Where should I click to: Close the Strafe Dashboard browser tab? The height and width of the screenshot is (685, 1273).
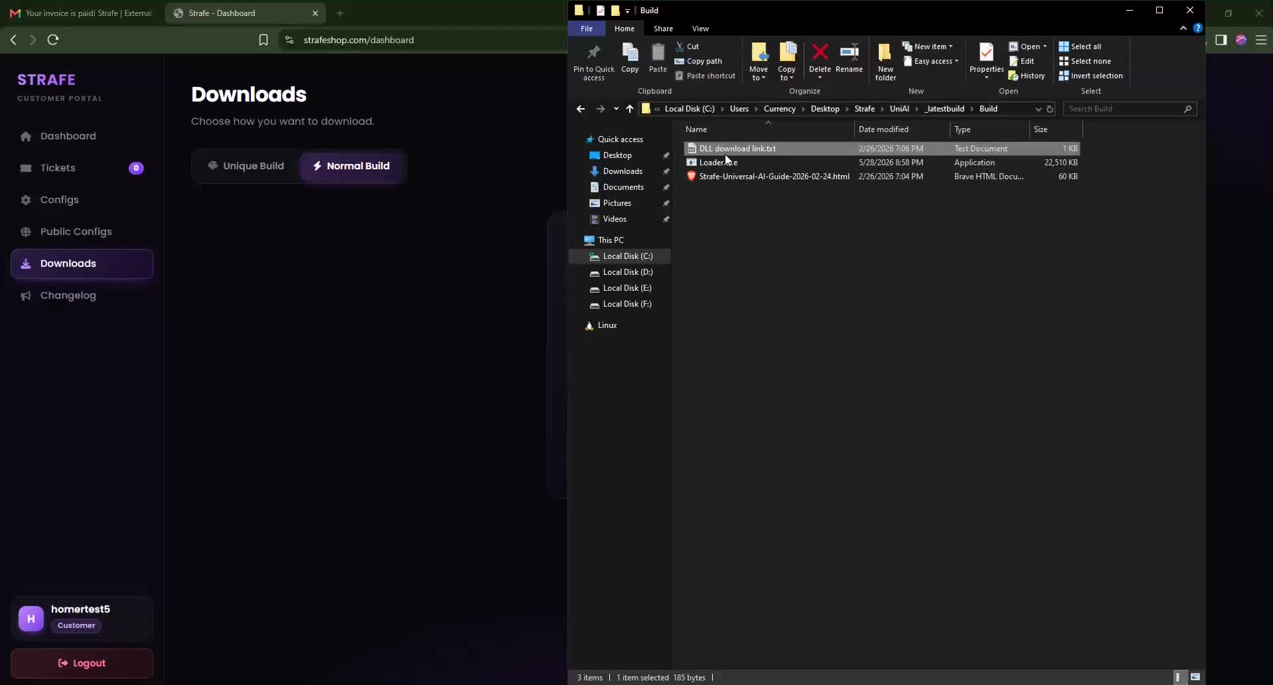[315, 13]
